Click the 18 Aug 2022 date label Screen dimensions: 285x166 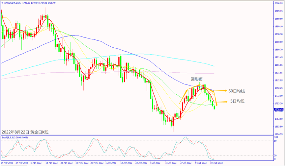coord(216,162)
